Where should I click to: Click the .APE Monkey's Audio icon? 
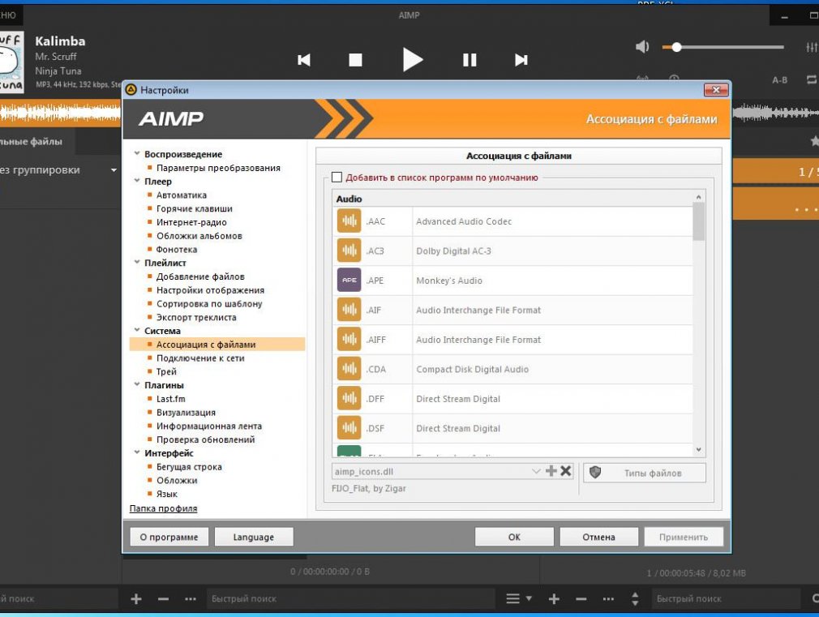tap(349, 280)
